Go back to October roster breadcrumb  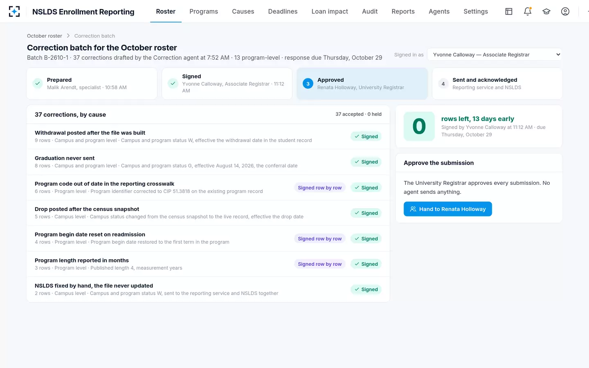tap(45, 36)
